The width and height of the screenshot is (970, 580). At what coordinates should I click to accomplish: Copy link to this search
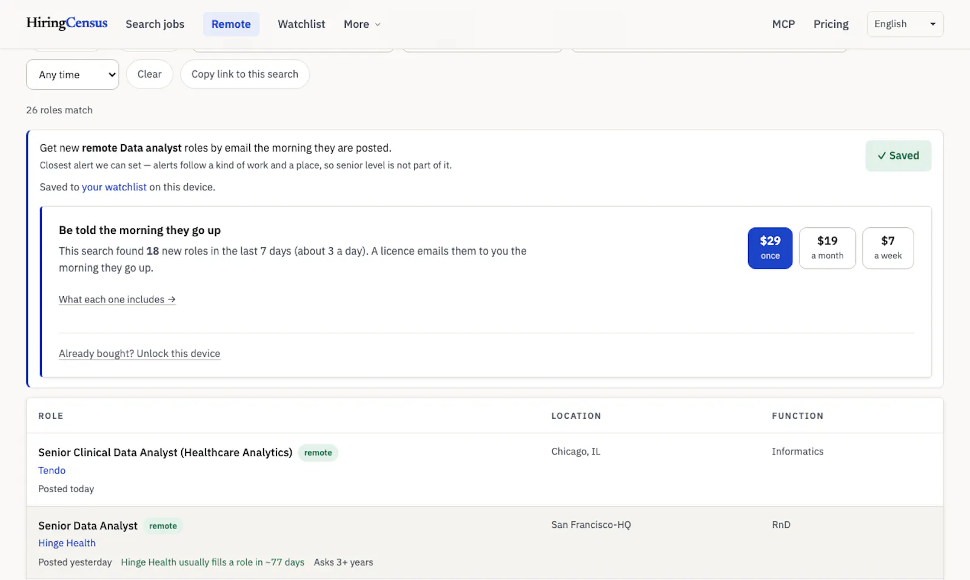click(245, 74)
